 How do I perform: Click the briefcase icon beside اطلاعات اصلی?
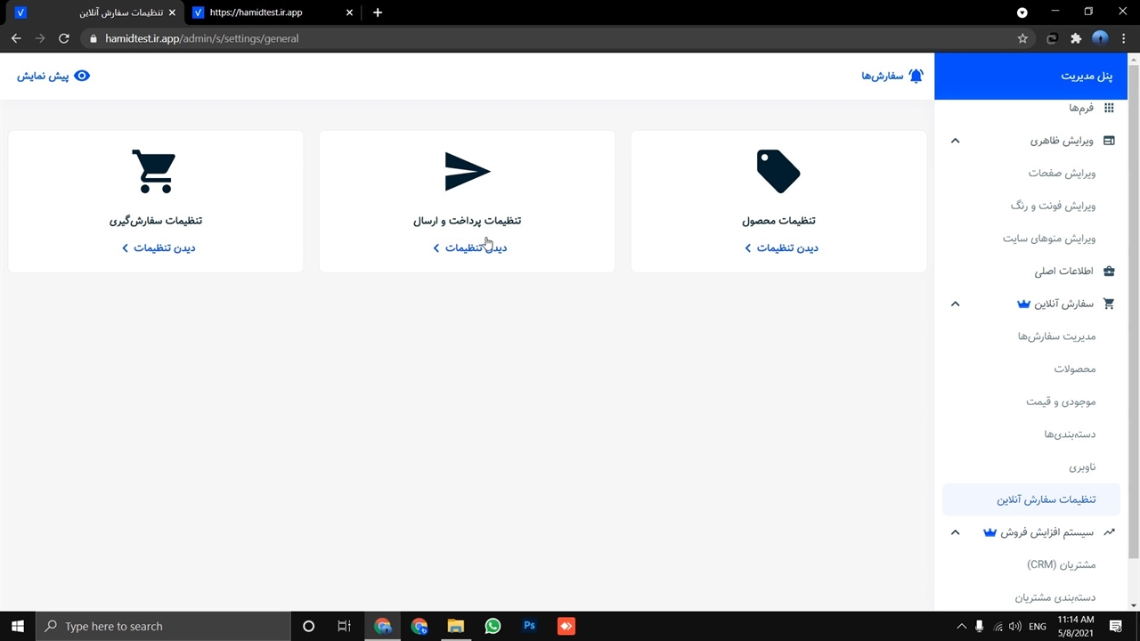(1109, 271)
